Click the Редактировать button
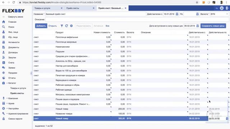 (84, 26)
